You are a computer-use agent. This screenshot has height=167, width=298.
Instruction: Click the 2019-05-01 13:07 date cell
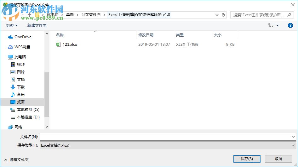(x=154, y=44)
